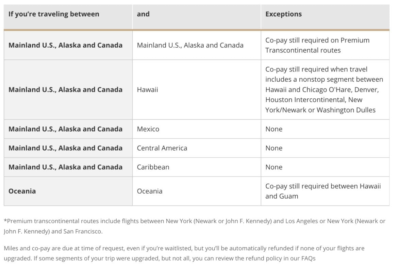Click "None" in the Central America row
This screenshot has height=267, width=398.
coord(274,148)
